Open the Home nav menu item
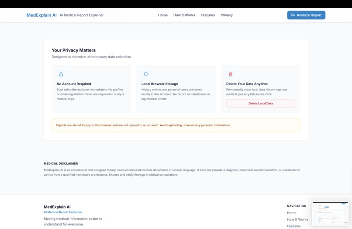 (163, 15)
